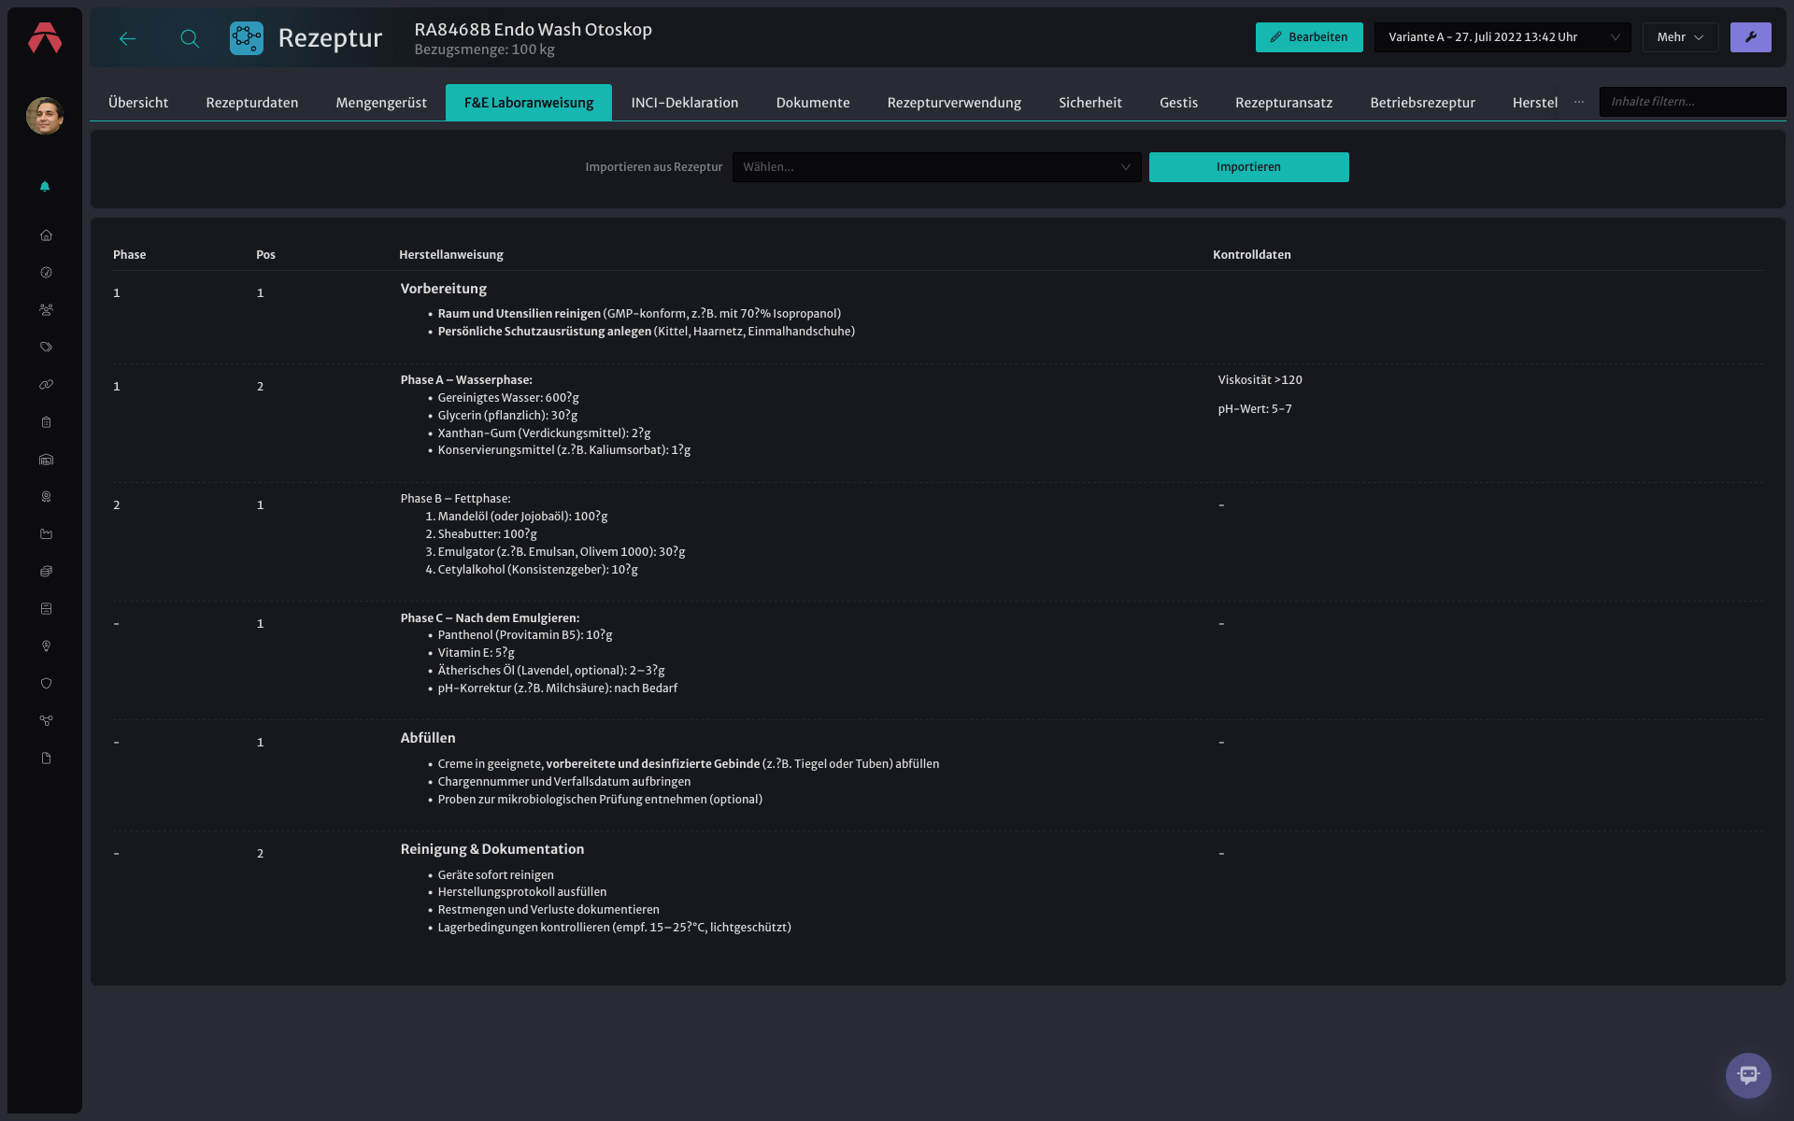The image size is (1794, 1121).
Task: Click the Kontrolldaten column header
Action: pyautogui.click(x=1252, y=255)
